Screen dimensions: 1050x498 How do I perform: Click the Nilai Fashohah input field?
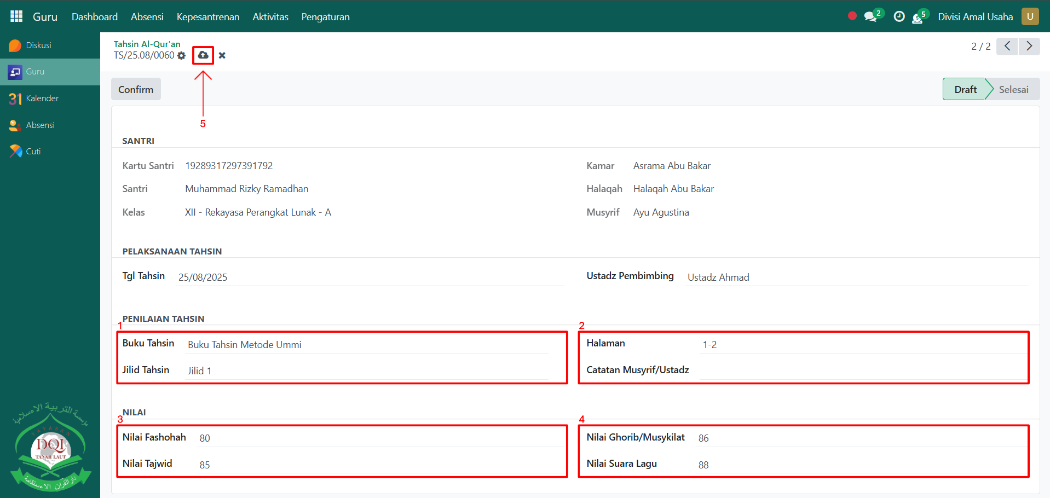pyautogui.click(x=380, y=438)
